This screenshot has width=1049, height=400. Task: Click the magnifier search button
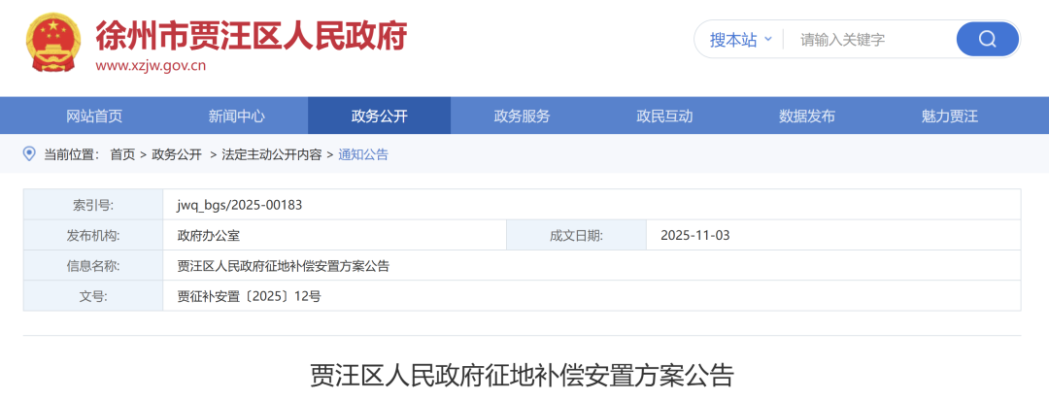[x=988, y=40]
